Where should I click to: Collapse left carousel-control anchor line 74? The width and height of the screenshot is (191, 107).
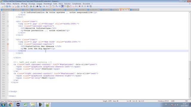(8, 64)
